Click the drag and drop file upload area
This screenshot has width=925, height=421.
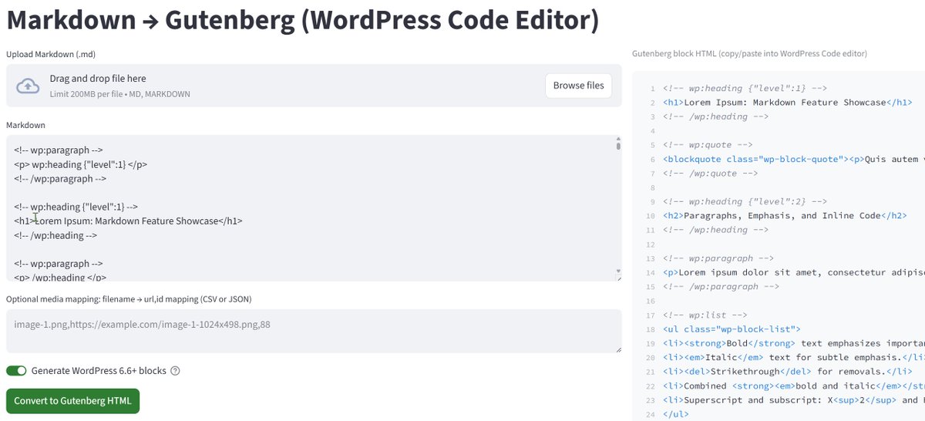point(314,86)
